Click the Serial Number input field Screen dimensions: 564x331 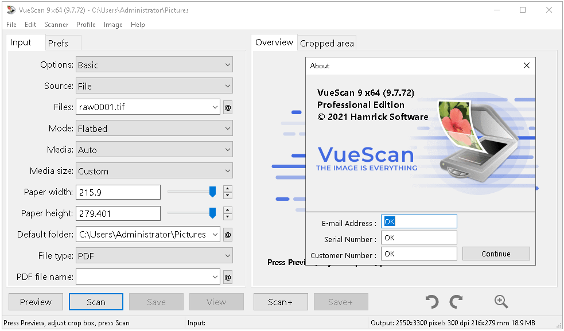tap(419, 238)
